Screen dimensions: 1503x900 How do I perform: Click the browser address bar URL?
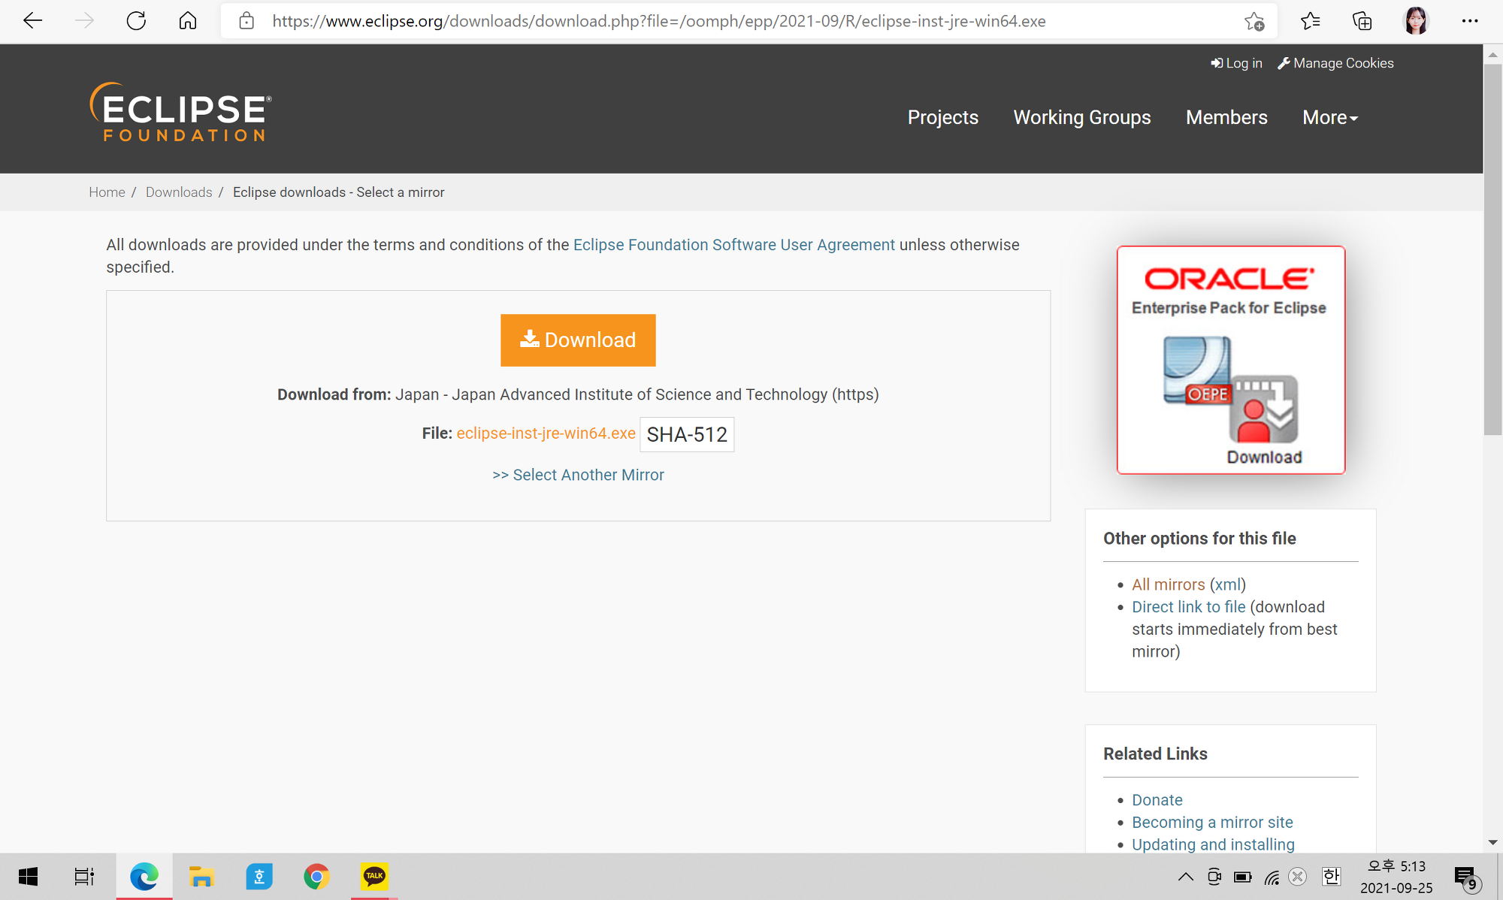659,21
